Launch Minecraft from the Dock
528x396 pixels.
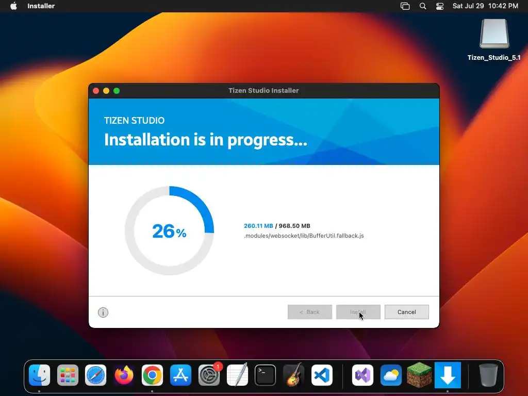tap(419, 375)
